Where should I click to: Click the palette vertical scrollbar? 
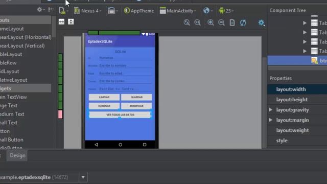(x=54, y=27)
